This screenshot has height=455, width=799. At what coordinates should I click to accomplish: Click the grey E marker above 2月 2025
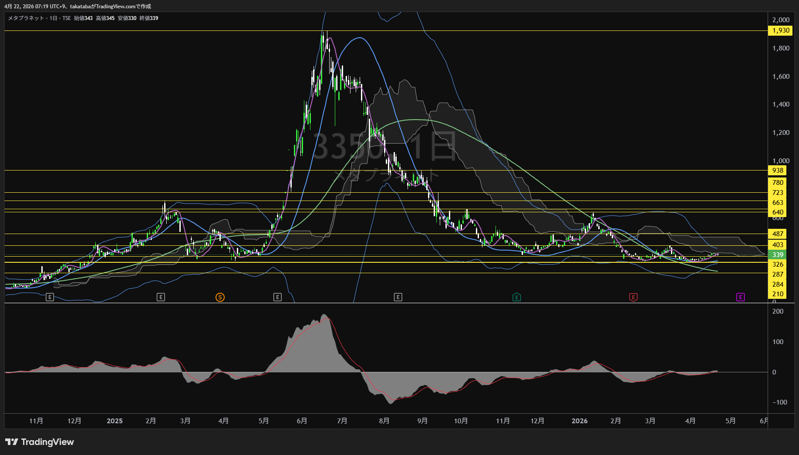[x=161, y=297]
